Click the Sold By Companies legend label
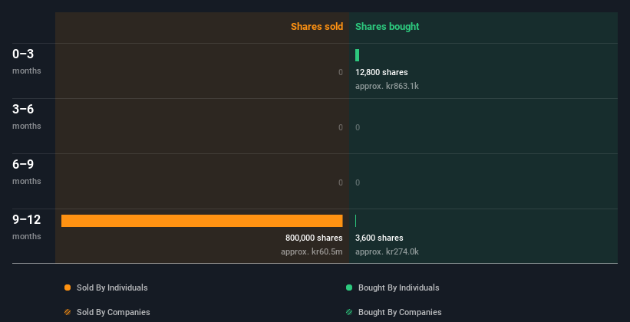 [114, 312]
